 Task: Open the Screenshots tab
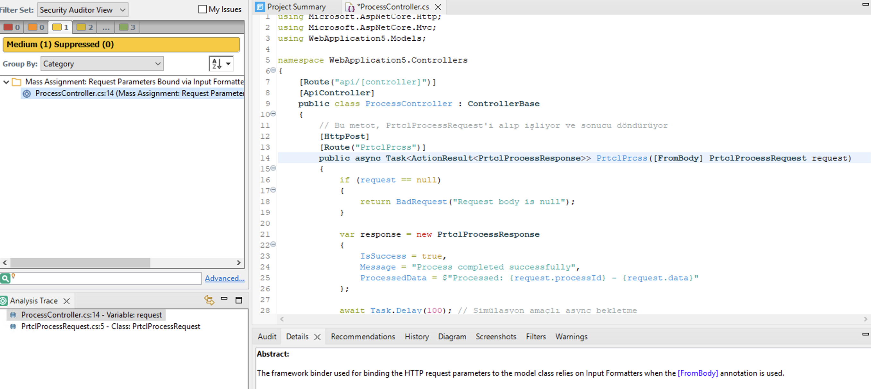(496, 337)
